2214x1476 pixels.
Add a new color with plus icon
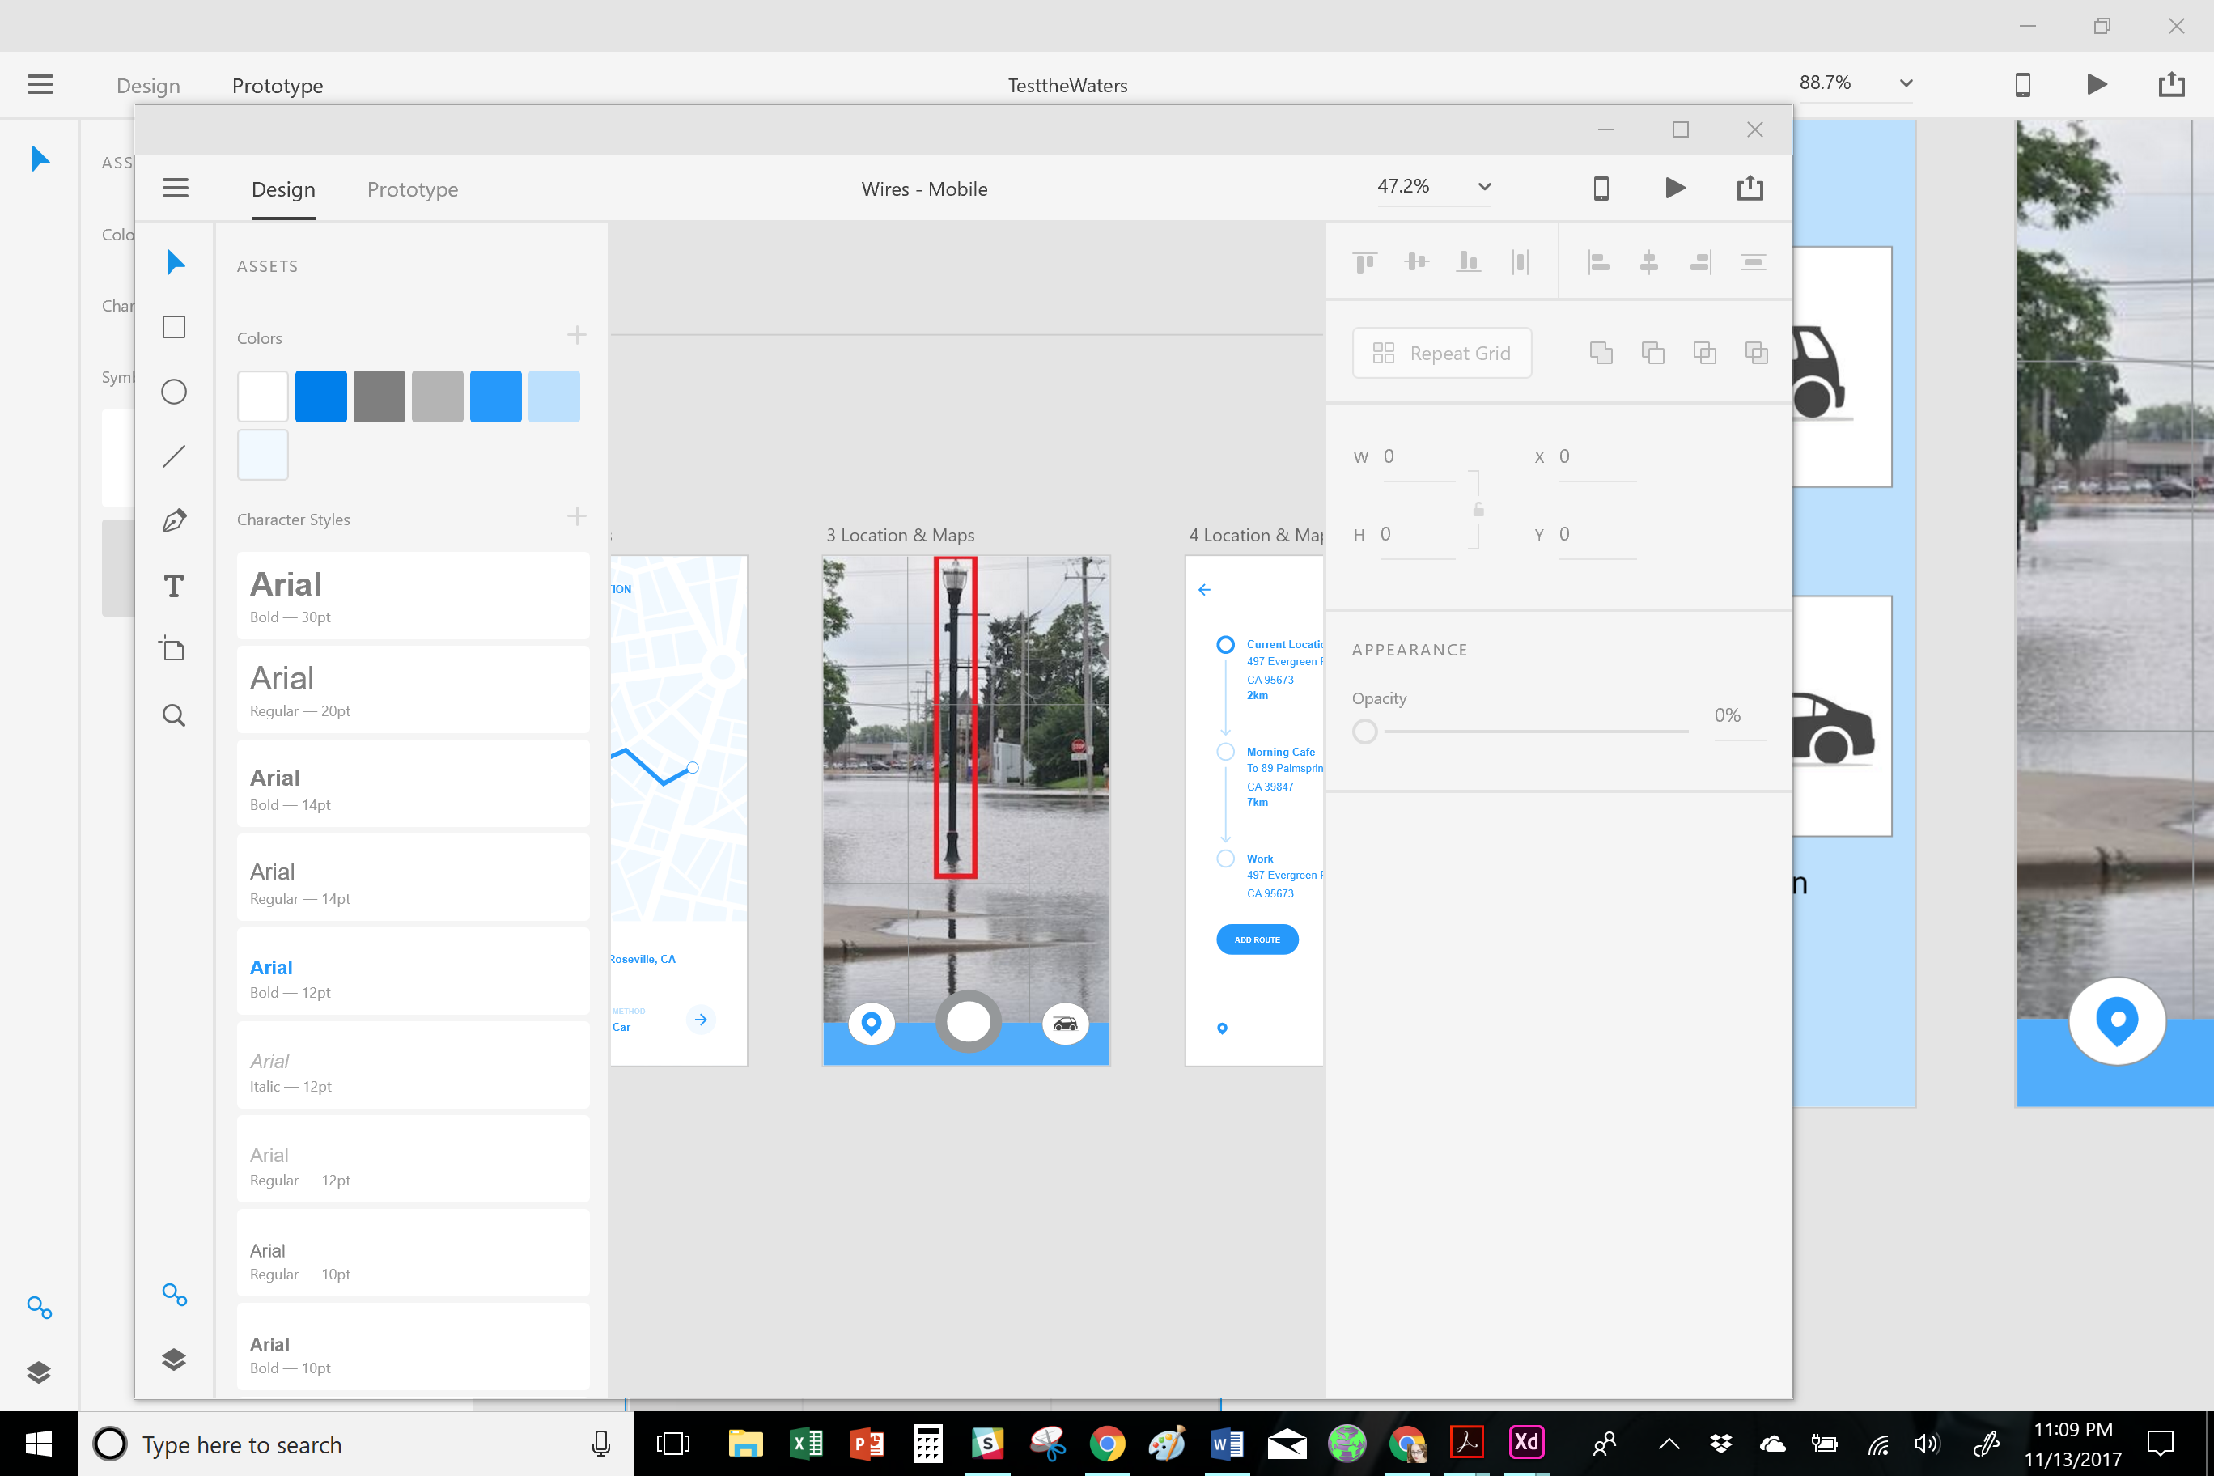(577, 335)
